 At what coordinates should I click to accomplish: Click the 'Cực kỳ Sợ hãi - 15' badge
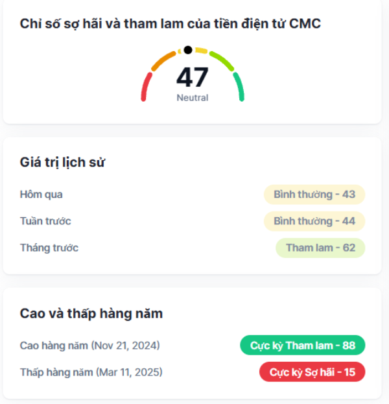pos(312,372)
